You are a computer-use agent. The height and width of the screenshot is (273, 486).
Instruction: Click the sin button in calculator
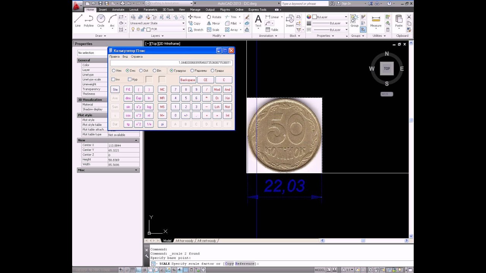(128, 107)
